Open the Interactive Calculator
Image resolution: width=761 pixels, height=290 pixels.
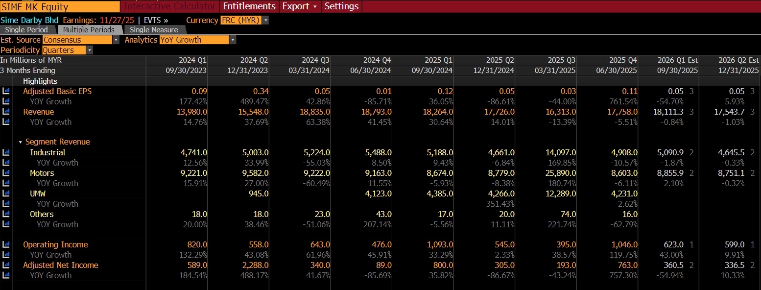[x=169, y=6]
